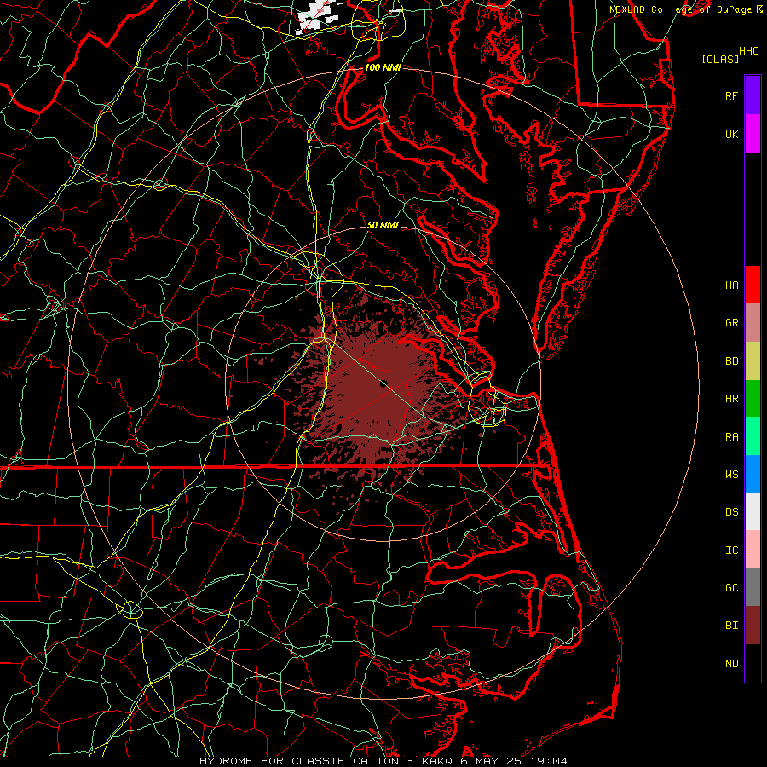Click the [CLAS] legend heading
767x767 pixels.
coord(720,59)
